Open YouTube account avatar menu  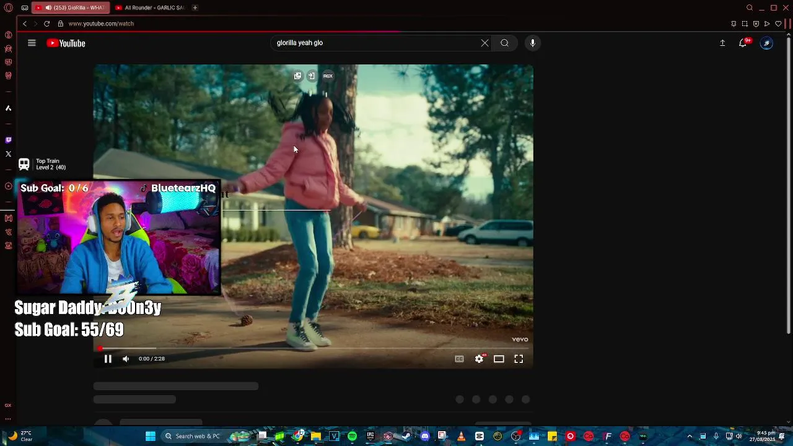coord(766,43)
